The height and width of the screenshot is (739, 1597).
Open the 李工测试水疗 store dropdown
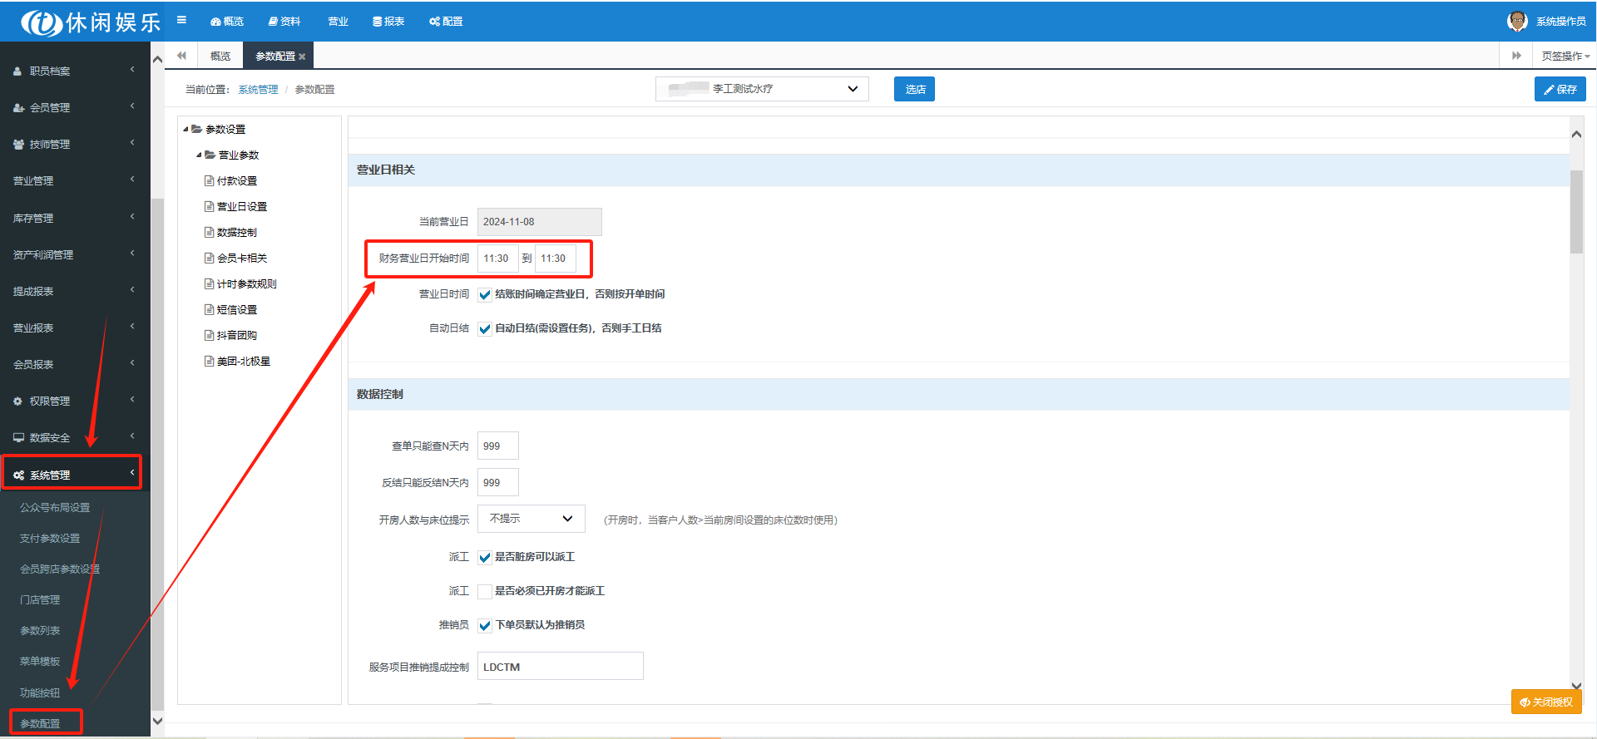pos(762,89)
